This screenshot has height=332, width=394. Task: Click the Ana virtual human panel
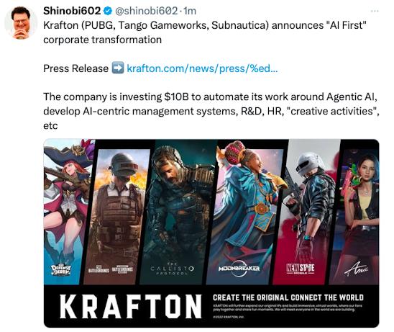tap(357, 217)
